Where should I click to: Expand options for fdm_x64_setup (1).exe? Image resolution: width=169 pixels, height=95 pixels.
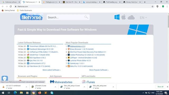84,87
